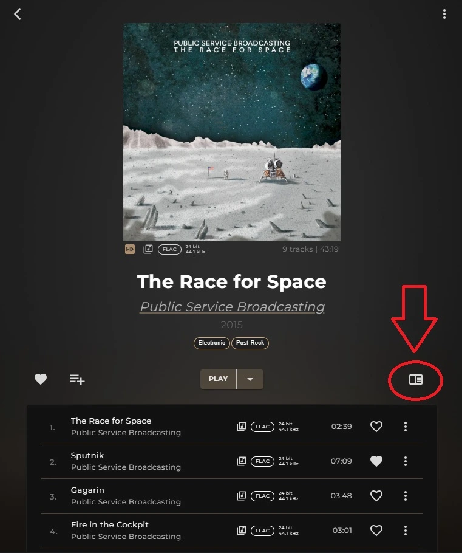Screen dimensions: 462x553
Task: Click the PLAY button
Action: point(218,379)
